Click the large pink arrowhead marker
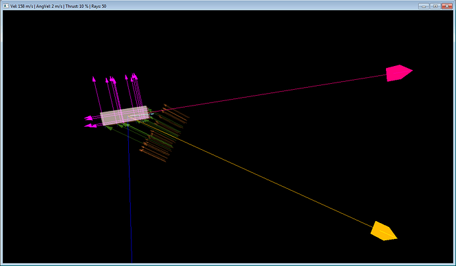 pos(399,73)
